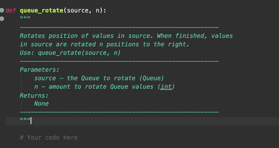279x148 pixels.
Task: Click the opening triple quotes
Action: [x=25, y=19]
